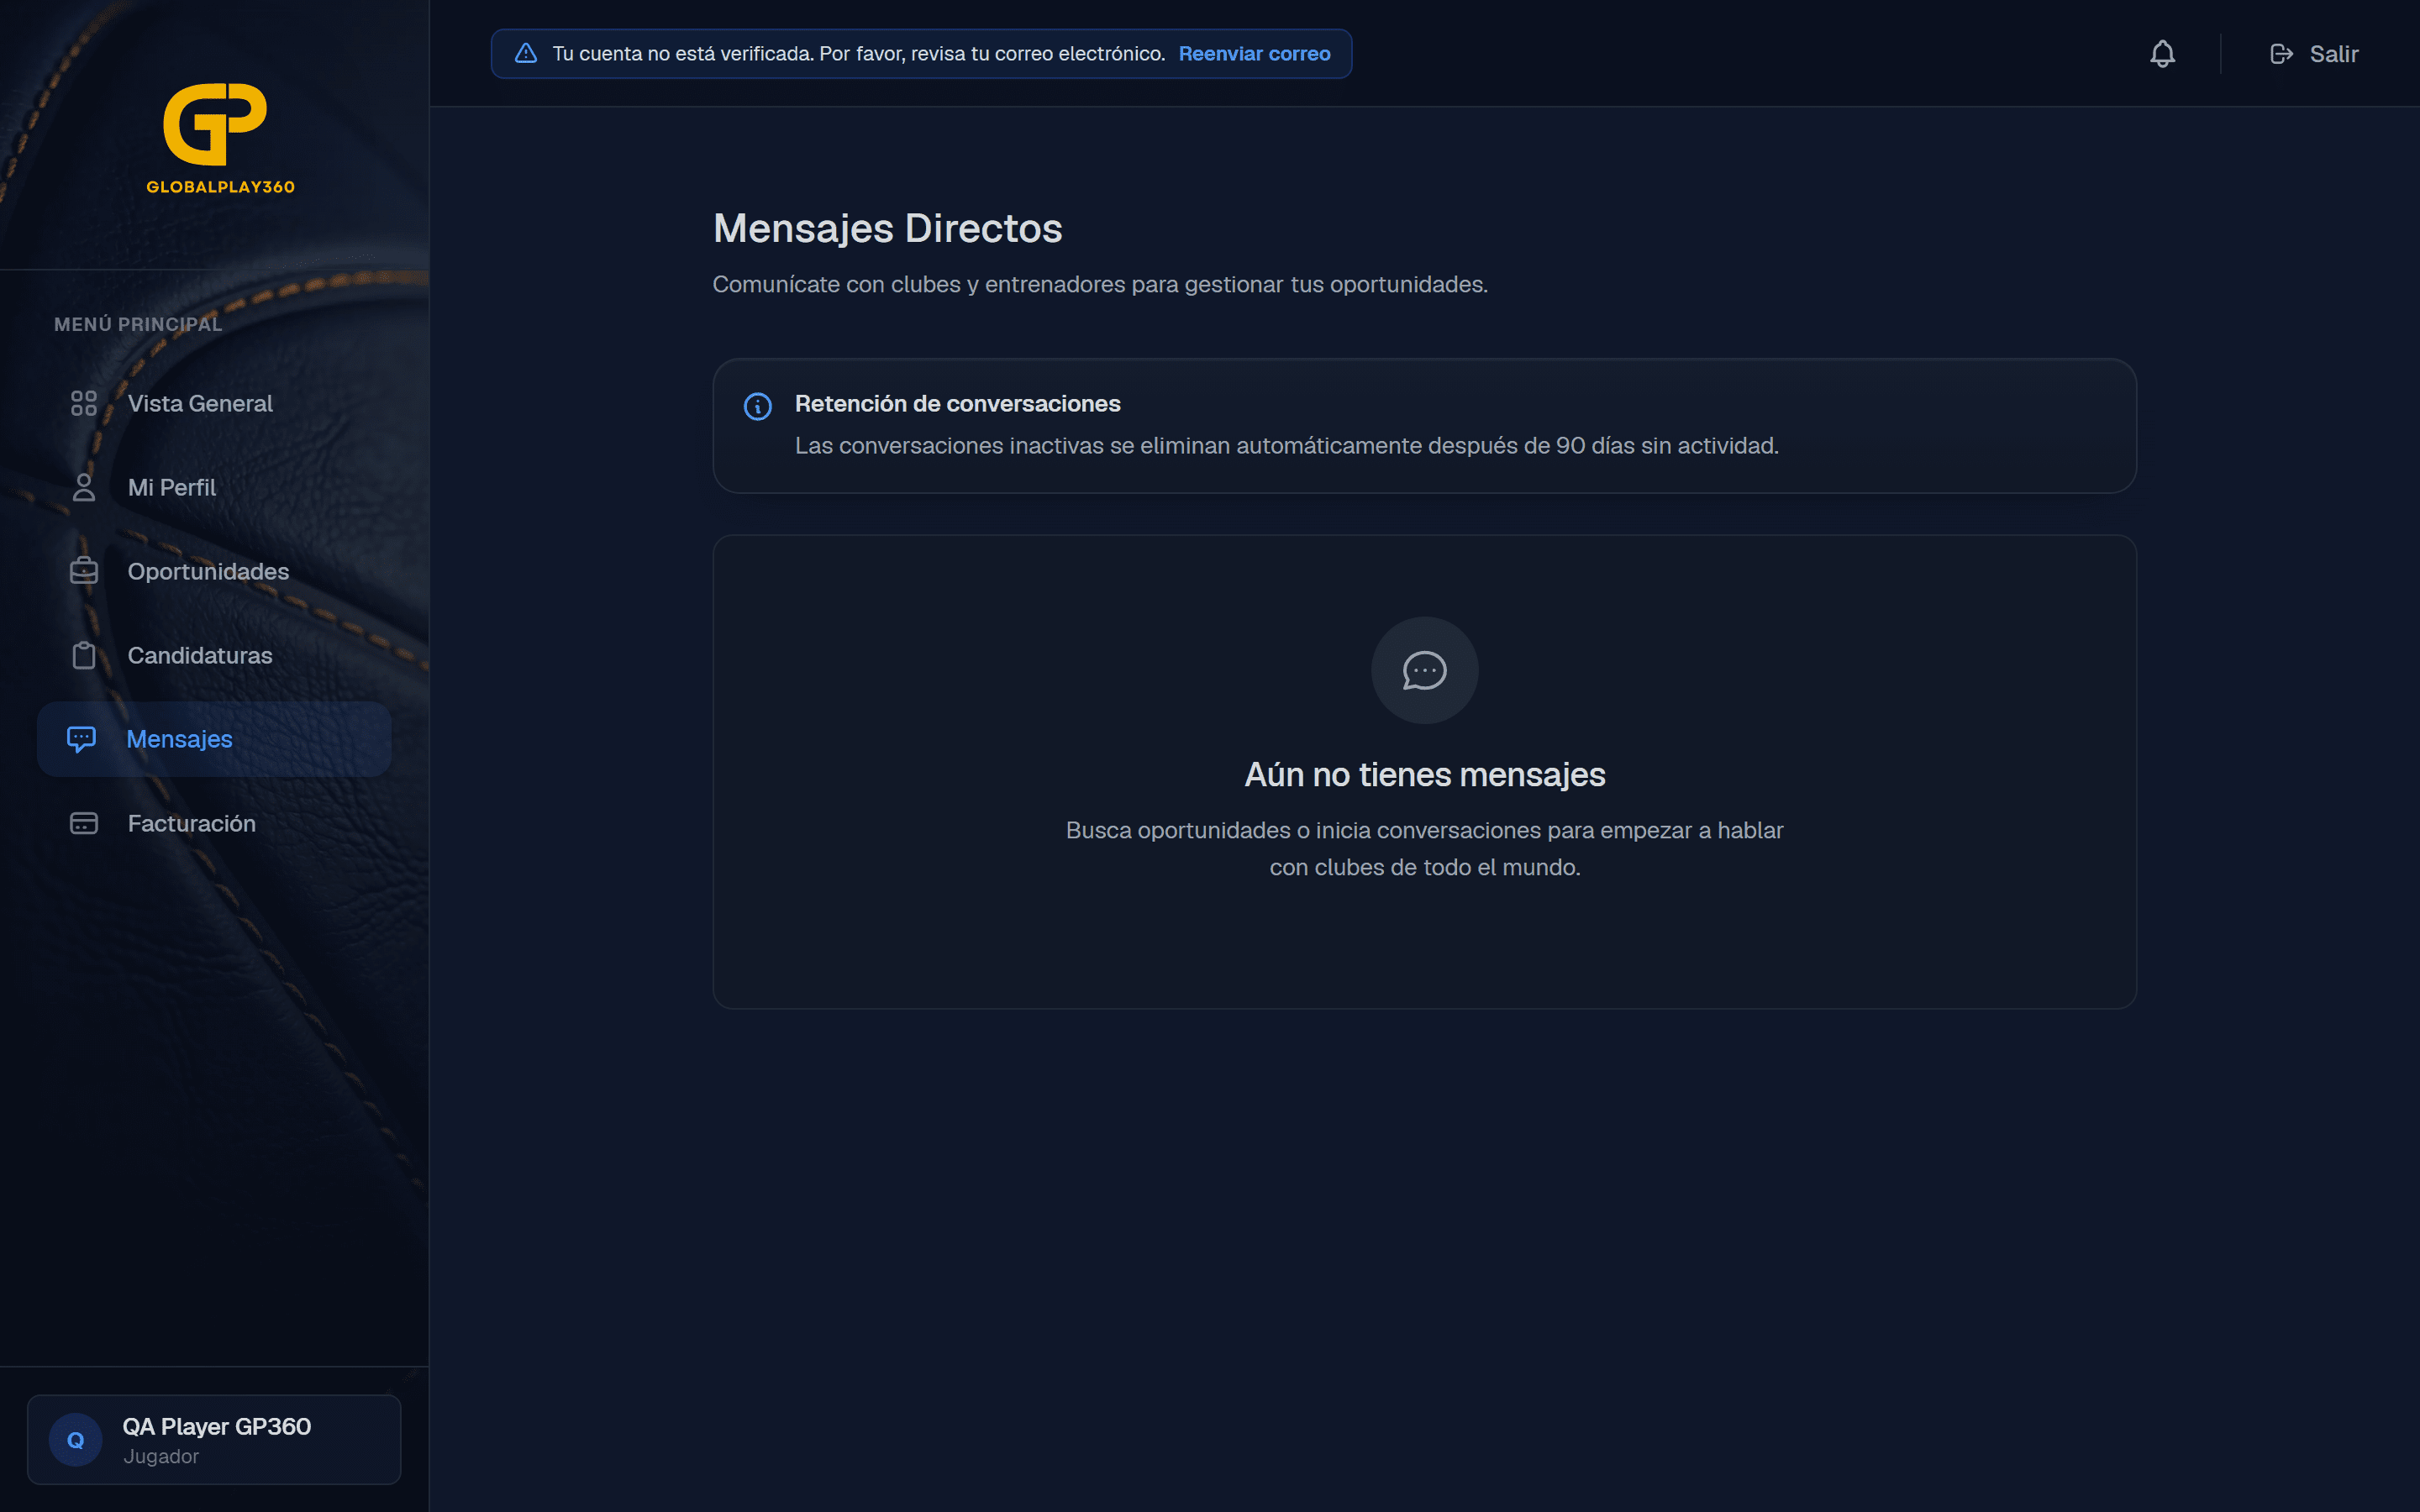Select the Mensajes menu item

tap(214, 739)
